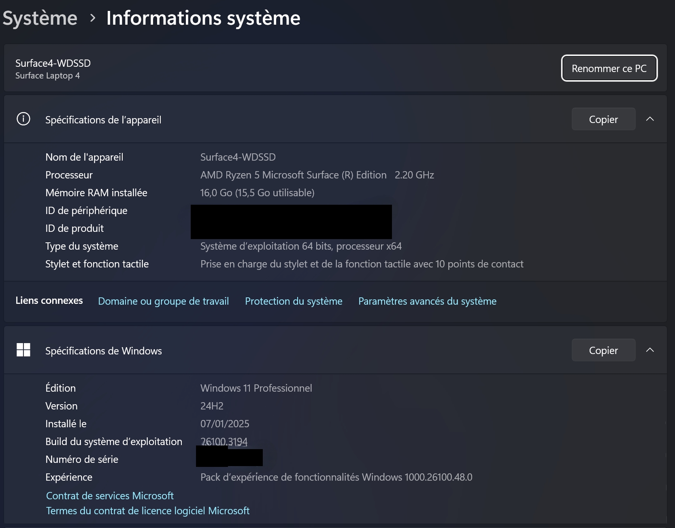This screenshot has height=528, width=675.
Task: Collapse the Spécifications de l'appareil section
Action: point(650,119)
